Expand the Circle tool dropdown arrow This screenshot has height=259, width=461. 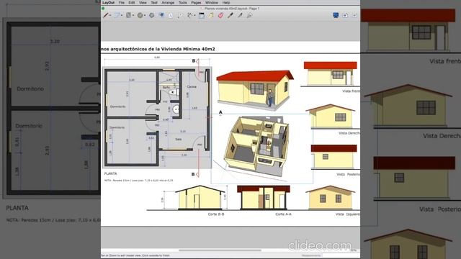[x=145, y=16]
